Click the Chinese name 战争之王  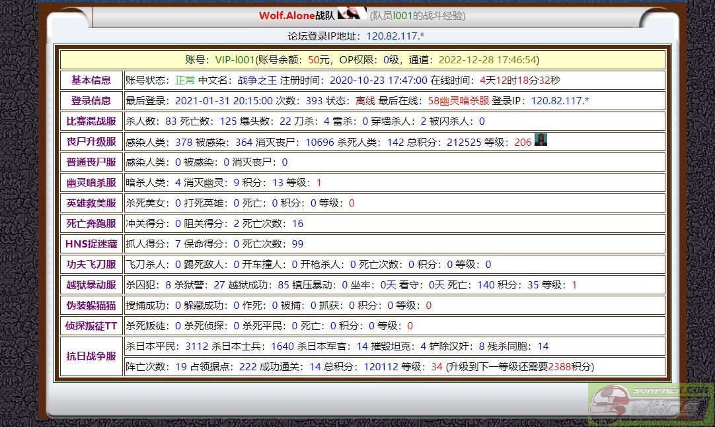pos(257,81)
